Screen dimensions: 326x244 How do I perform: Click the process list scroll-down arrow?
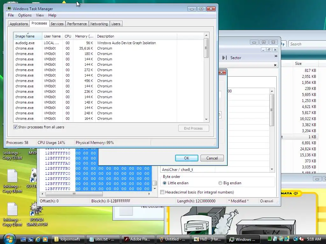click(206, 119)
